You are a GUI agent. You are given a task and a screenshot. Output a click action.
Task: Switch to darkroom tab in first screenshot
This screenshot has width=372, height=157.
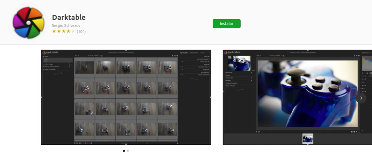pos(194,53)
